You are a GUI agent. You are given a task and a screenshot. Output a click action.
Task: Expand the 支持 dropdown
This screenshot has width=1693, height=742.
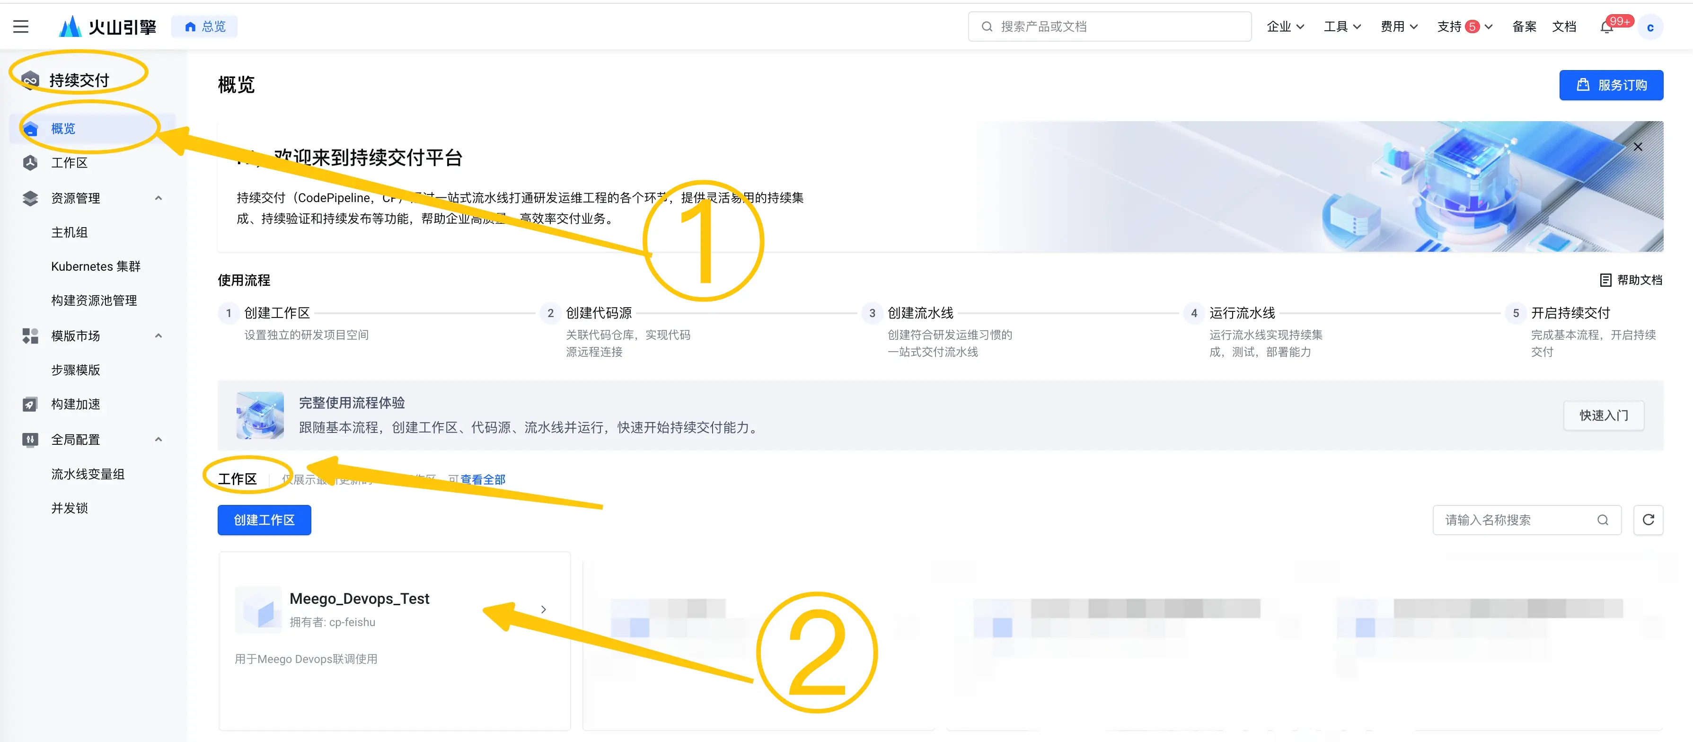tap(1465, 26)
